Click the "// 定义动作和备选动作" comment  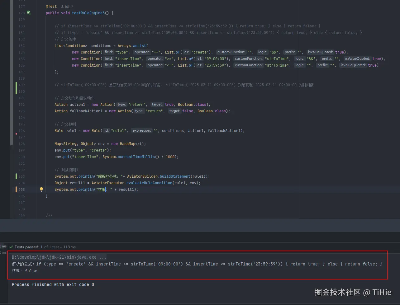coord(74,98)
